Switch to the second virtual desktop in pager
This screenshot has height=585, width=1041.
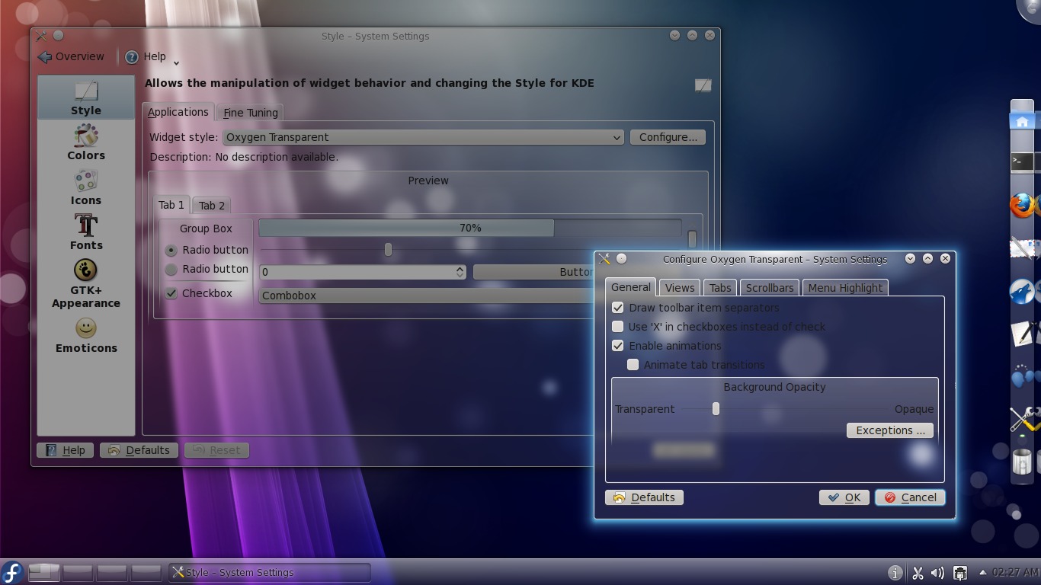click(78, 572)
